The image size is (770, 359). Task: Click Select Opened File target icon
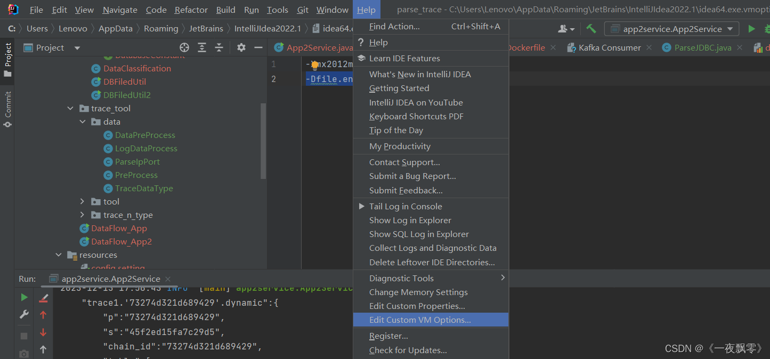point(184,47)
